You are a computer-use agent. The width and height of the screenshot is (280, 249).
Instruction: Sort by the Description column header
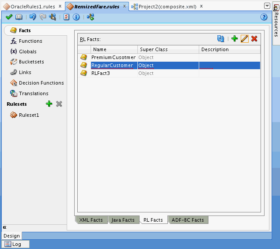pos(230,49)
